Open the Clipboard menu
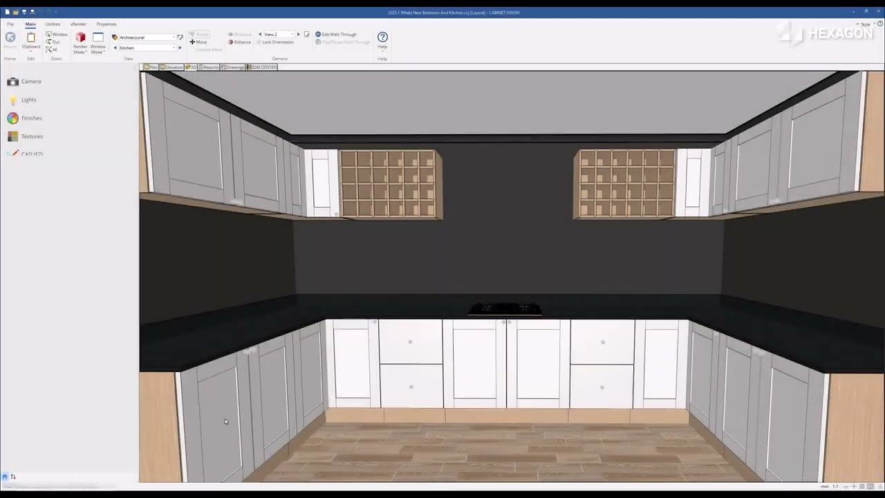The image size is (885, 498). pos(30,41)
